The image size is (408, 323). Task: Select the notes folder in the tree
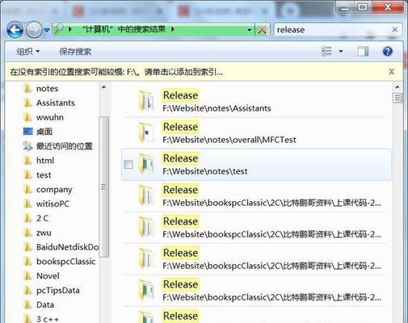tap(47, 89)
